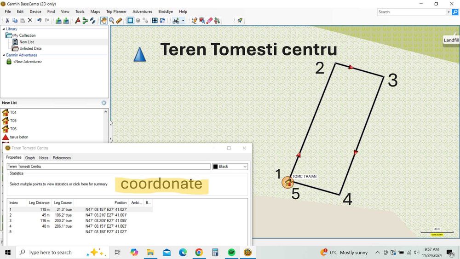Click the Receive from Device icon
Screen dimensions: 460x259
(66, 21)
